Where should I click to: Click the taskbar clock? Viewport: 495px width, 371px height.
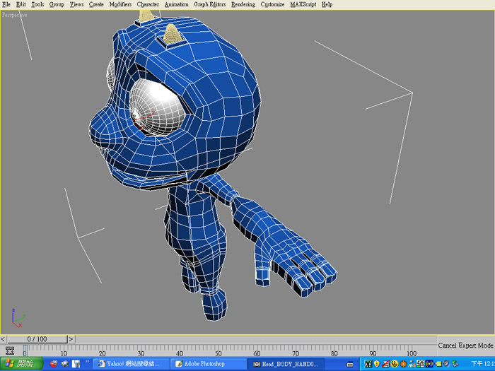[x=483, y=364]
